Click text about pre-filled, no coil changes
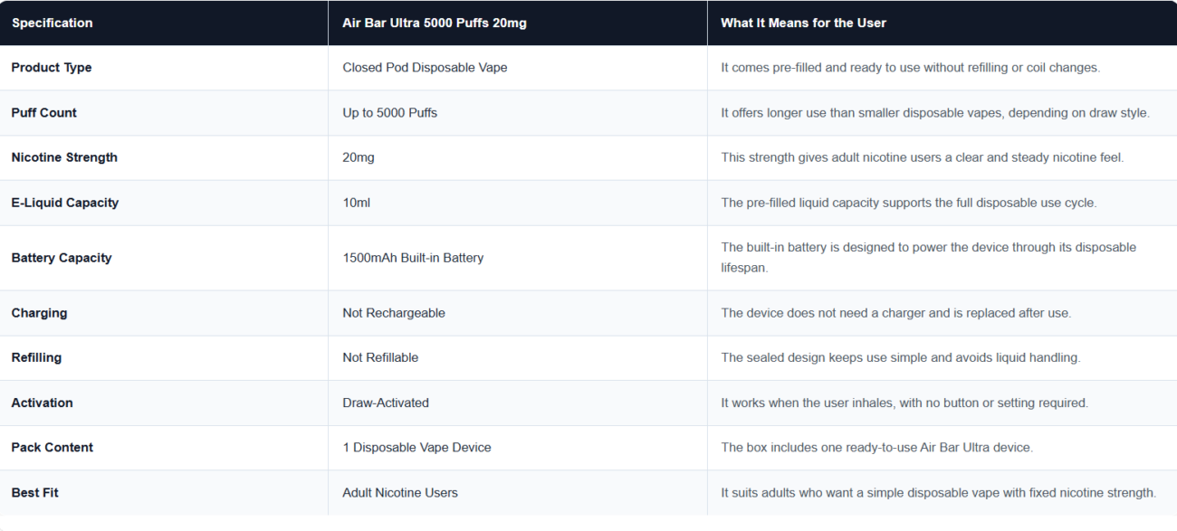 click(x=910, y=68)
